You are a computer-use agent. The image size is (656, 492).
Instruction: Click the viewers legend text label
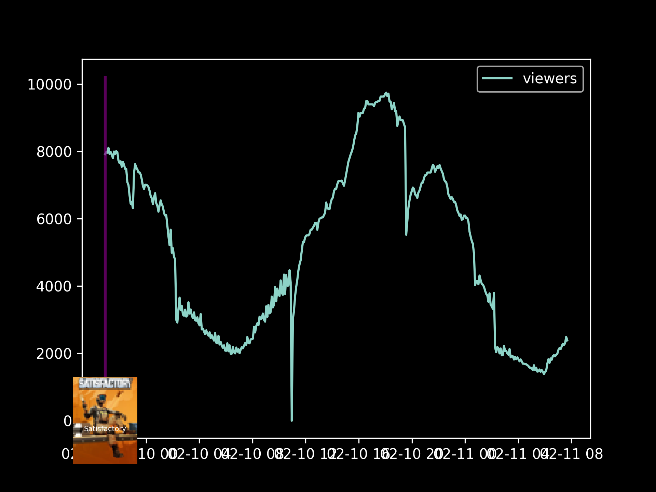(x=549, y=79)
